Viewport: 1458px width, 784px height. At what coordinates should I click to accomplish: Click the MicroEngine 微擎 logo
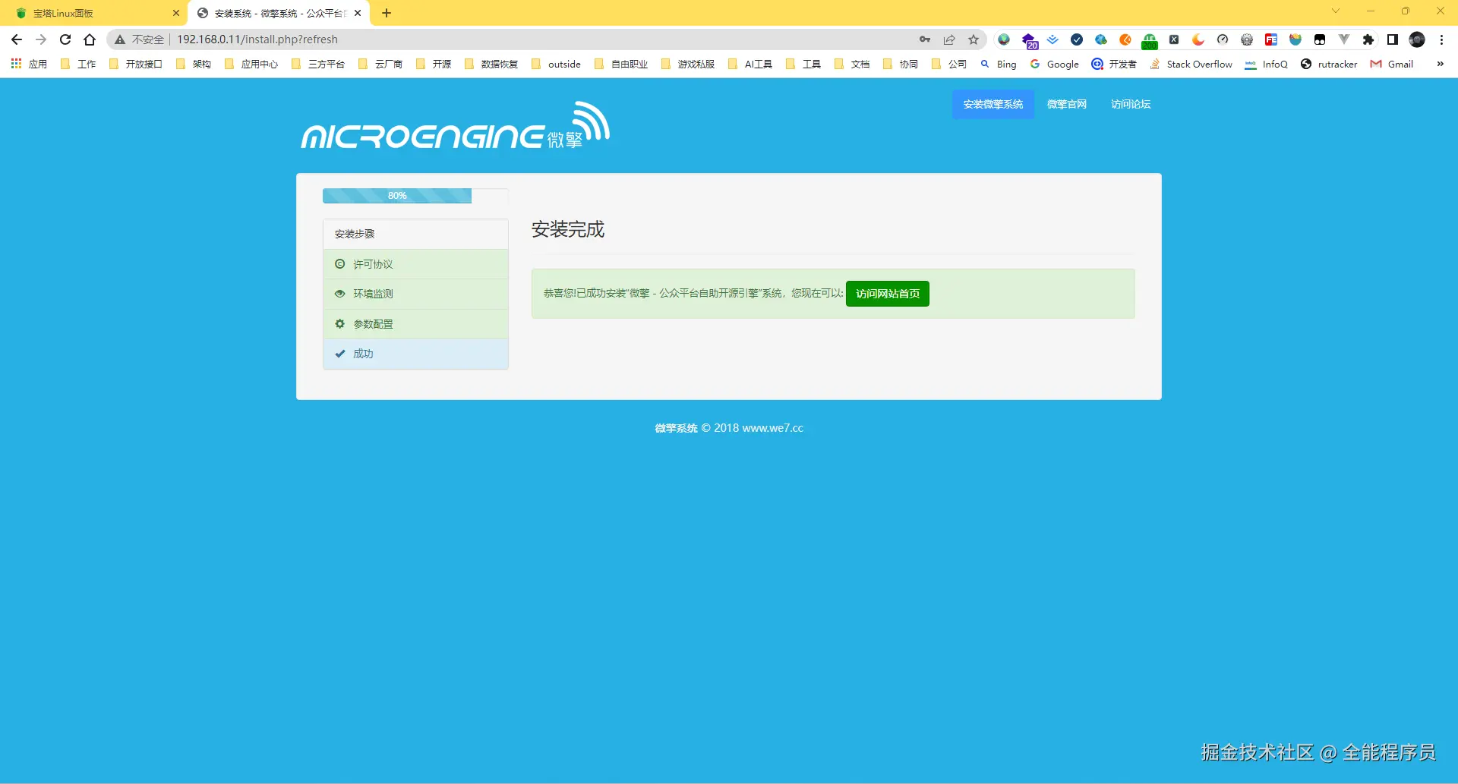click(456, 126)
